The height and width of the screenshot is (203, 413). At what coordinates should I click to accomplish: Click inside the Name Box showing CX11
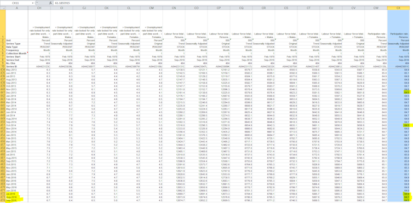point(16,3)
